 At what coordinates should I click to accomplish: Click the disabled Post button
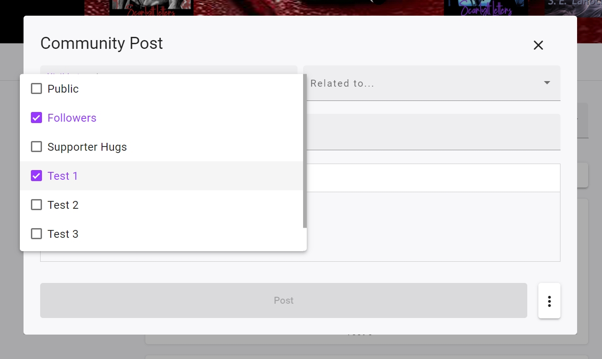[x=284, y=300]
